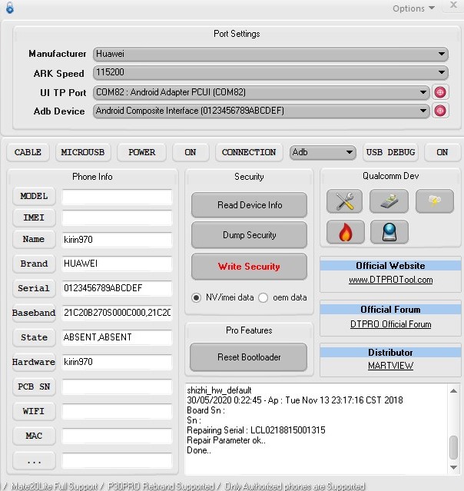Expand the UI TP Port combo box
This screenshot has height=491, width=464.
point(261,92)
